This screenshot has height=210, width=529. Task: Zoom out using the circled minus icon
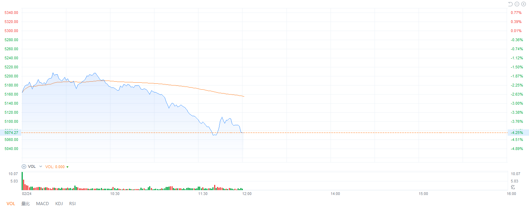coord(517,4)
